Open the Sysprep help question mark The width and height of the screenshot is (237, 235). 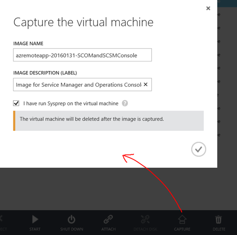125,103
